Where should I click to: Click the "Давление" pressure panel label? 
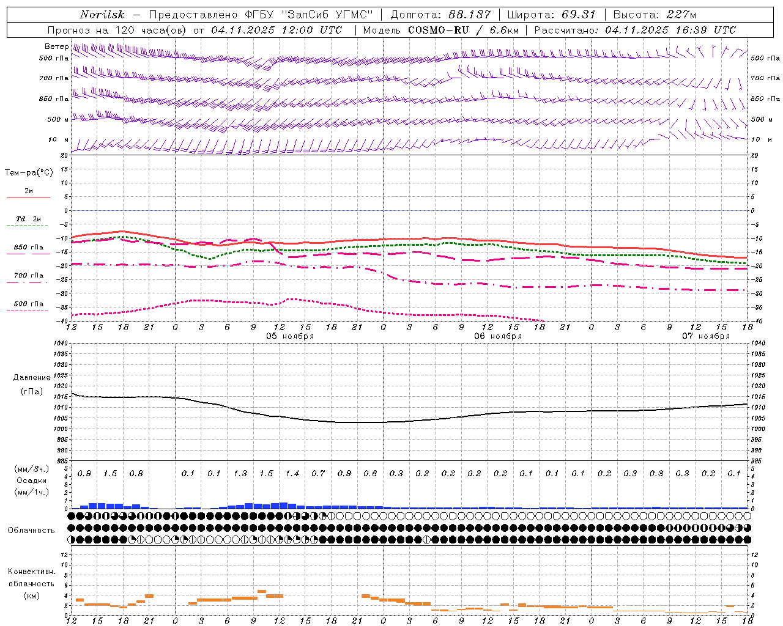32,378
